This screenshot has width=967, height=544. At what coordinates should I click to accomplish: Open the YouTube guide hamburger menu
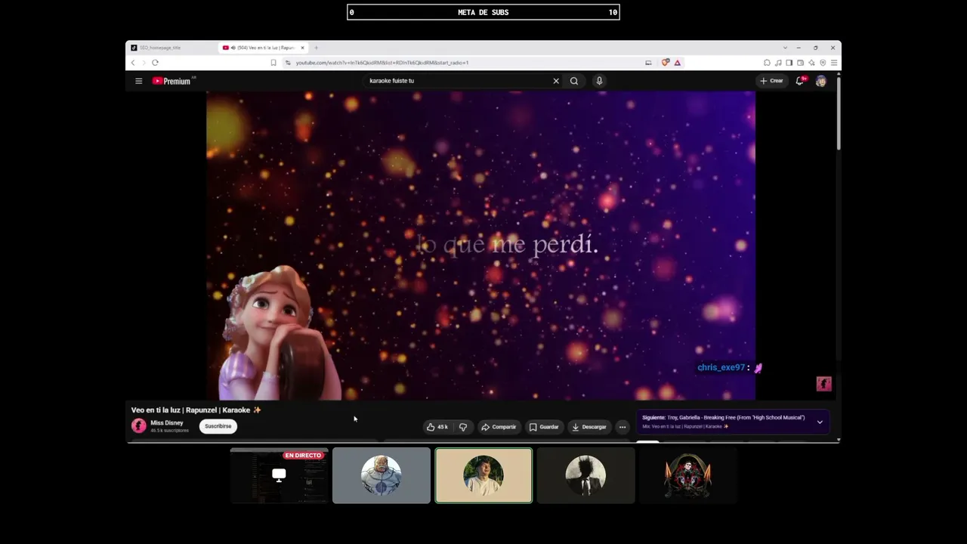click(138, 81)
